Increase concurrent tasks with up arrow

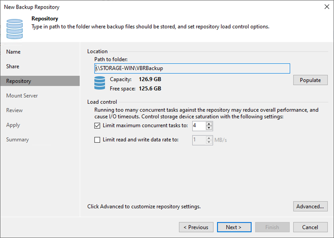point(209,124)
